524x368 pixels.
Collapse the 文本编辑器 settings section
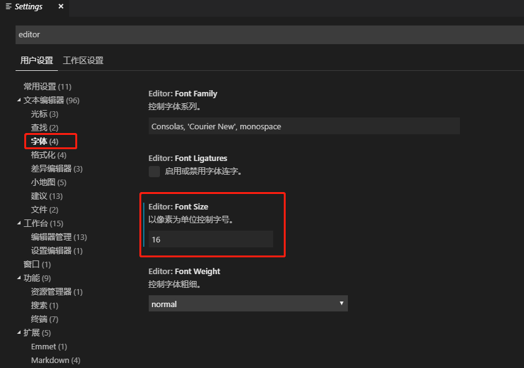(x=19, y=99)
